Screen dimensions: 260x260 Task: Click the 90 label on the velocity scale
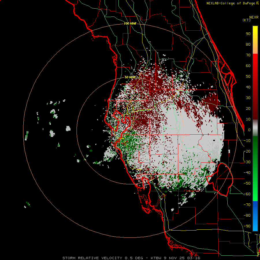(x=248, y=34)
